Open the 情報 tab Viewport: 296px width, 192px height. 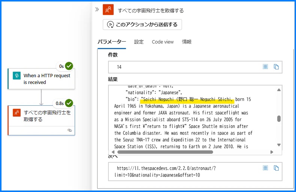pos(187,42)
